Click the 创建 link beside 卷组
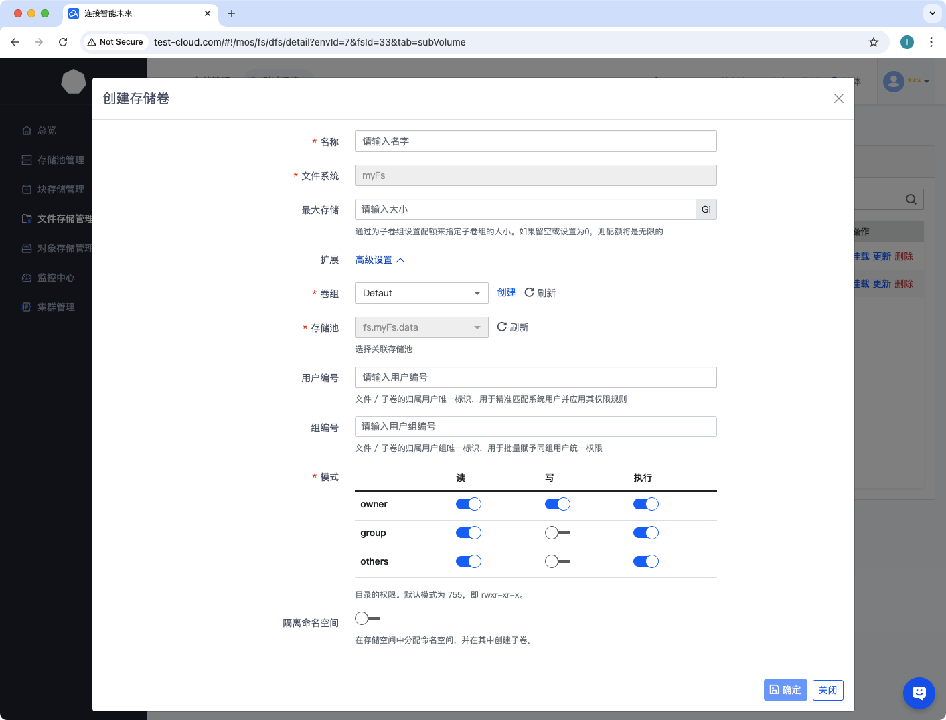The image size is (946, 720). tap(506, 292)
